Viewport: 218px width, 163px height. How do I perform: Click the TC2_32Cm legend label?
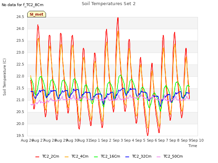point(142,156)
